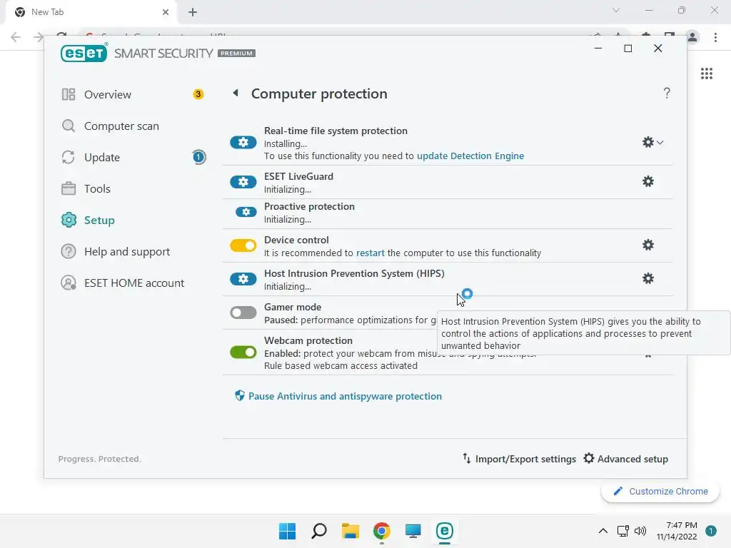Show hidden system tray icons

pyautogui.click(x=603, y=531)
